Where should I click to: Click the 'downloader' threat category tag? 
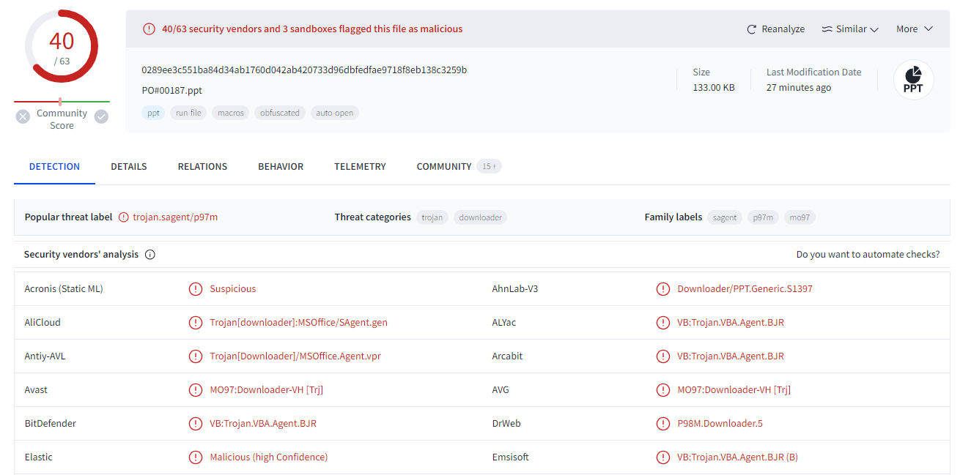click(480, 217)
